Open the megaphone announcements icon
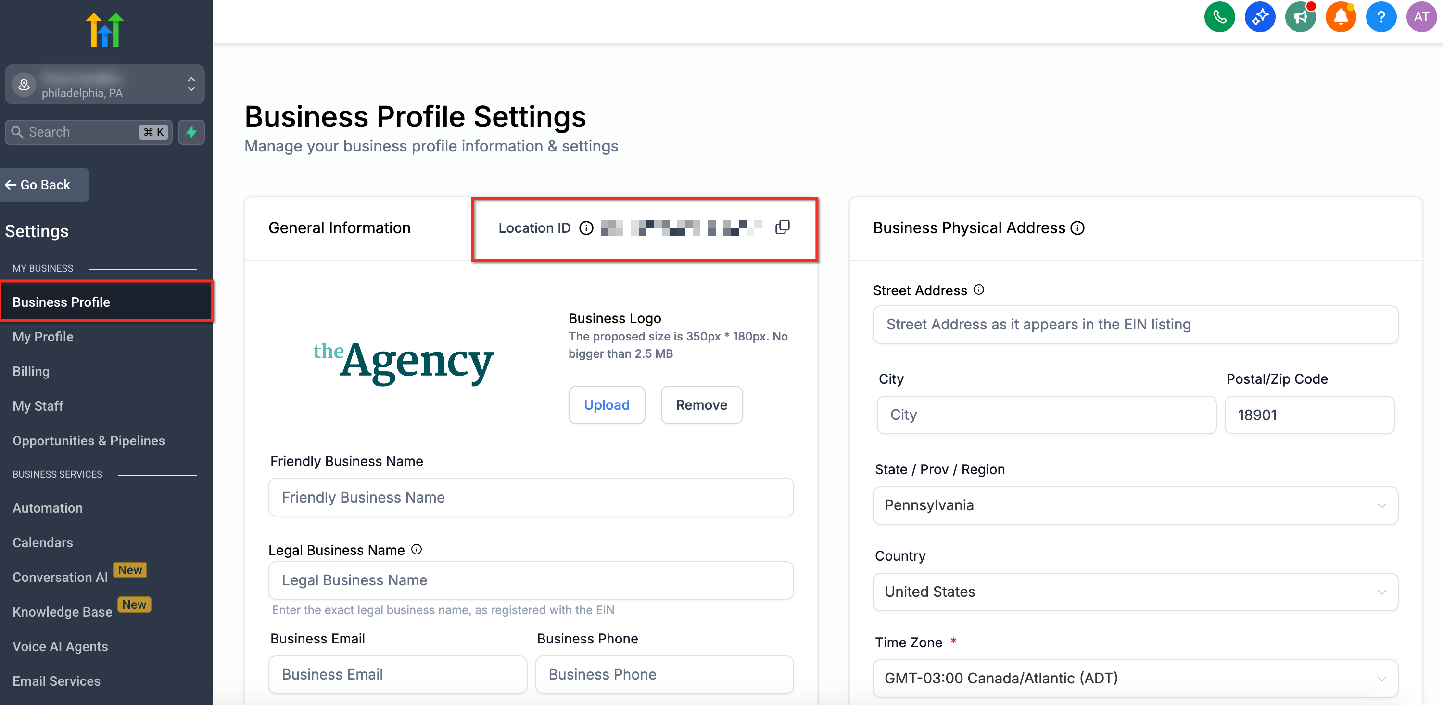Image resolution: width=1443 pixels, height=705 pixels. pos(1300,17)
